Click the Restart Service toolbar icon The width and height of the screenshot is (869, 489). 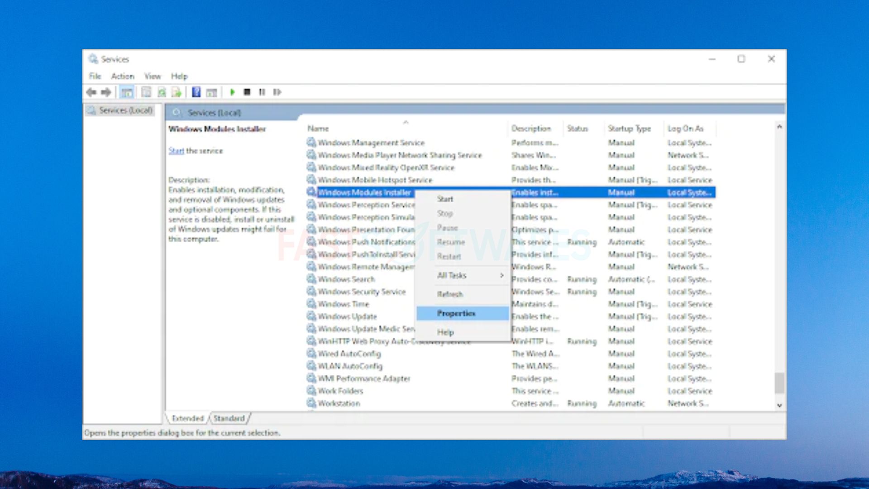[277, 92]
